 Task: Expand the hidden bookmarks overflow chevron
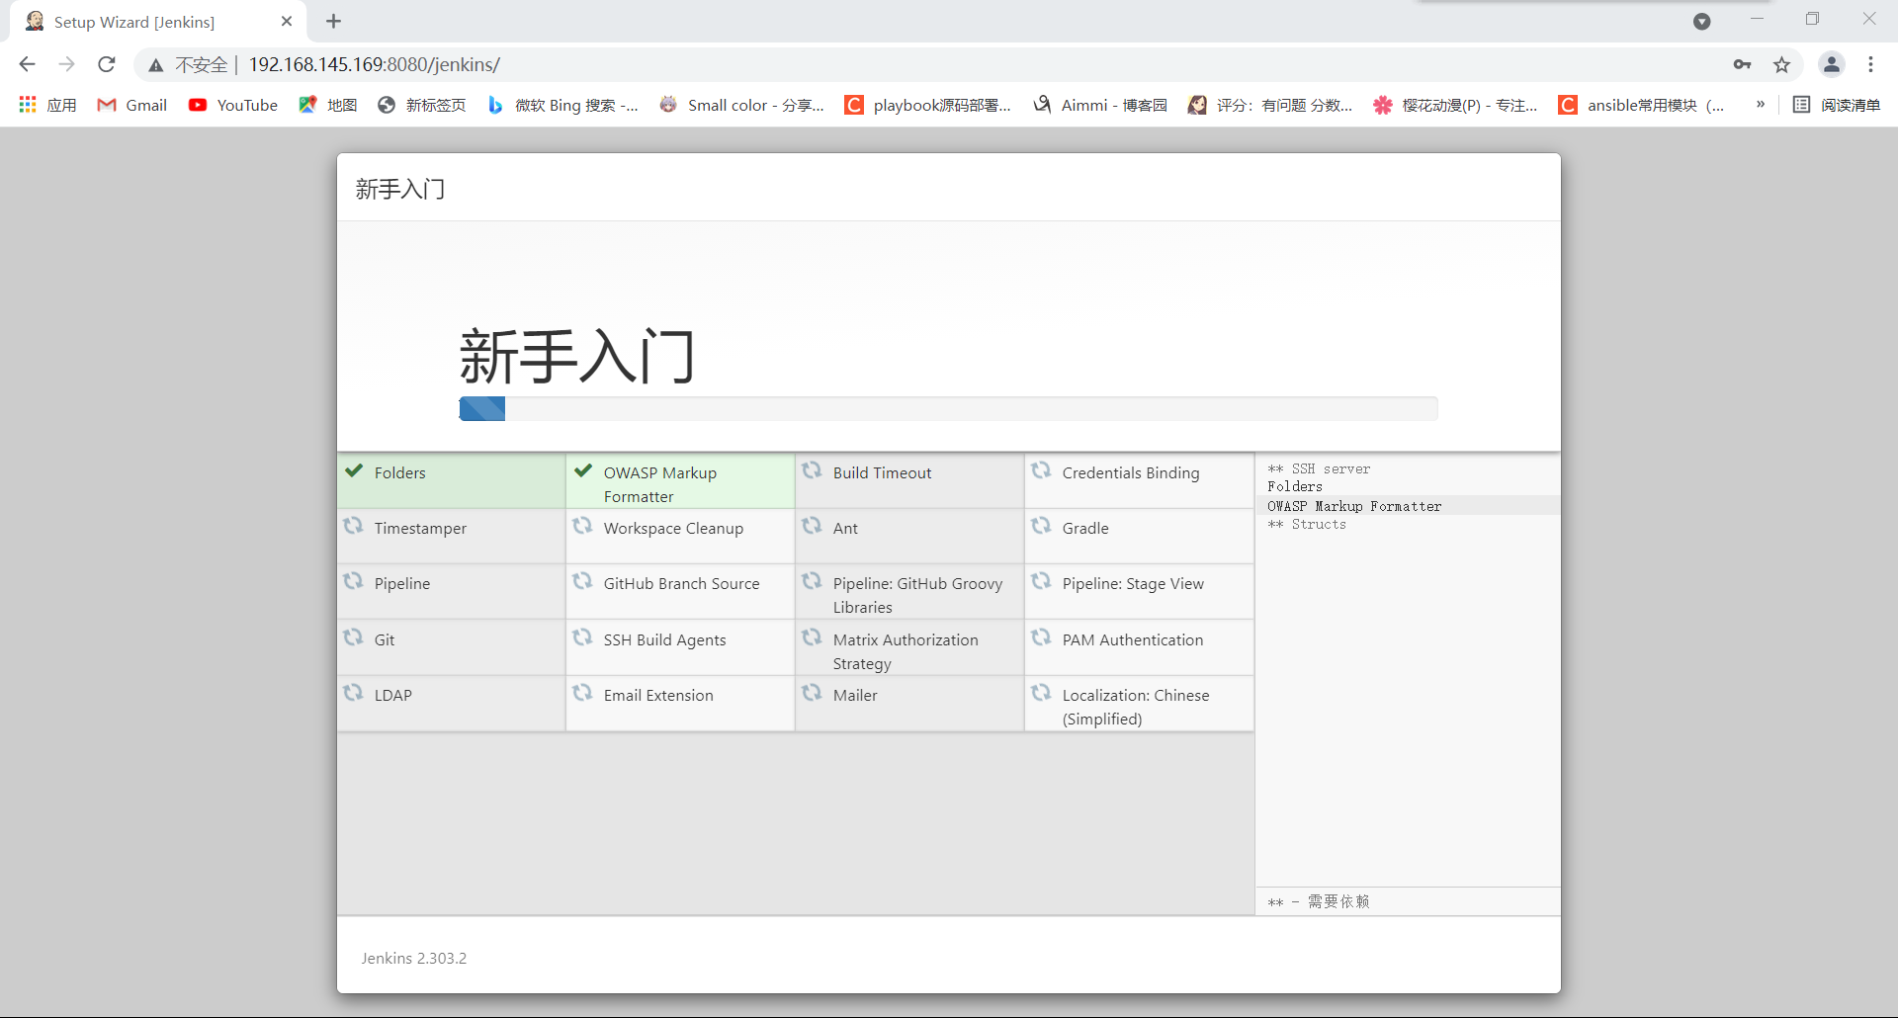click(1761, 105)
